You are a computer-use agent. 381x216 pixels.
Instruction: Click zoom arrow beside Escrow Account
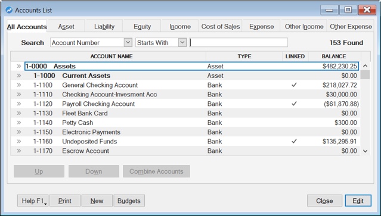coord(18,151)
